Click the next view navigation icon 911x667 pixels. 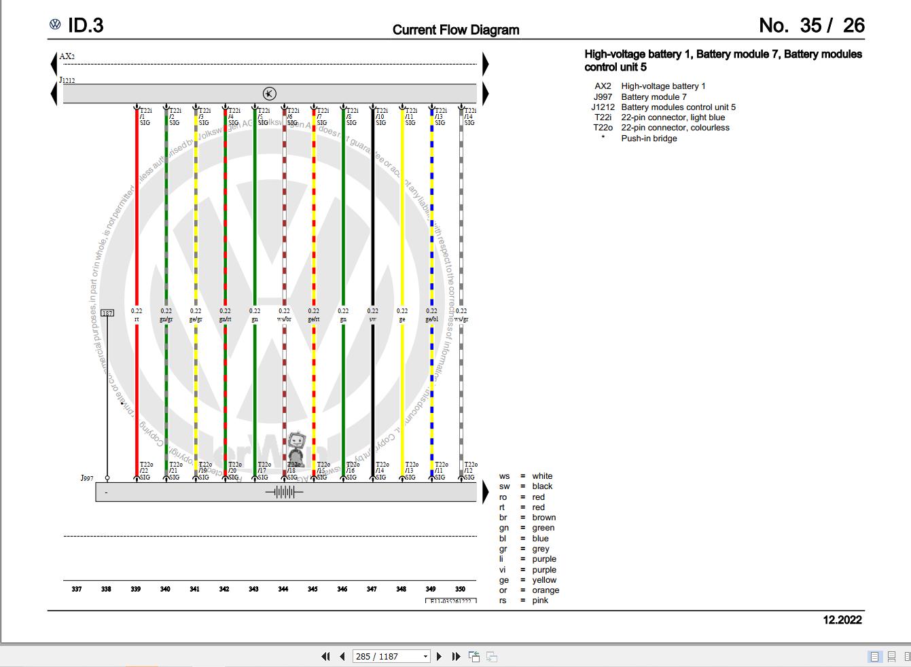click(x=492, y=656)
